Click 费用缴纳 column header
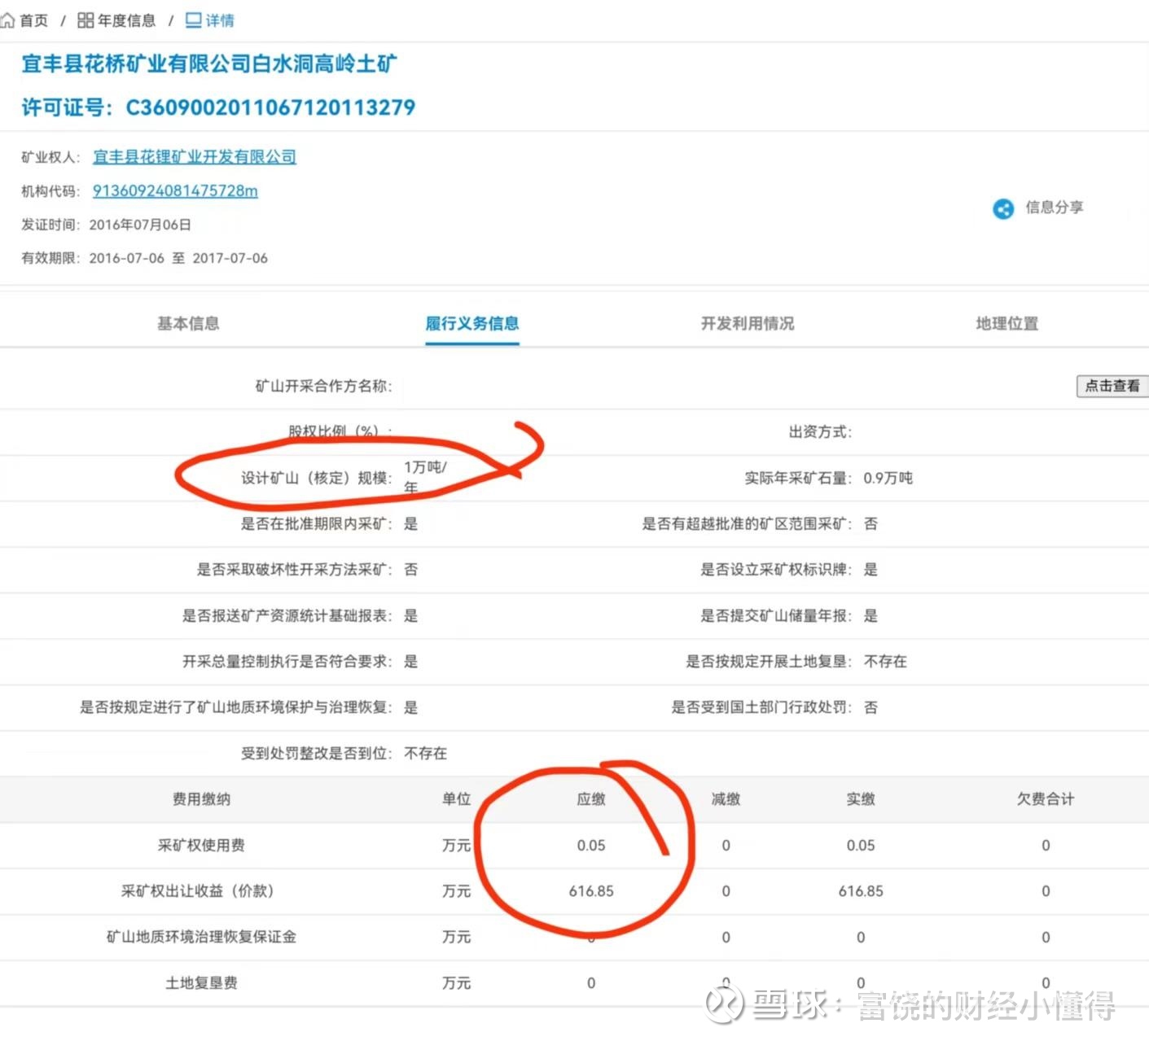Screen dimensions: 1149x1041 point(201,799)
